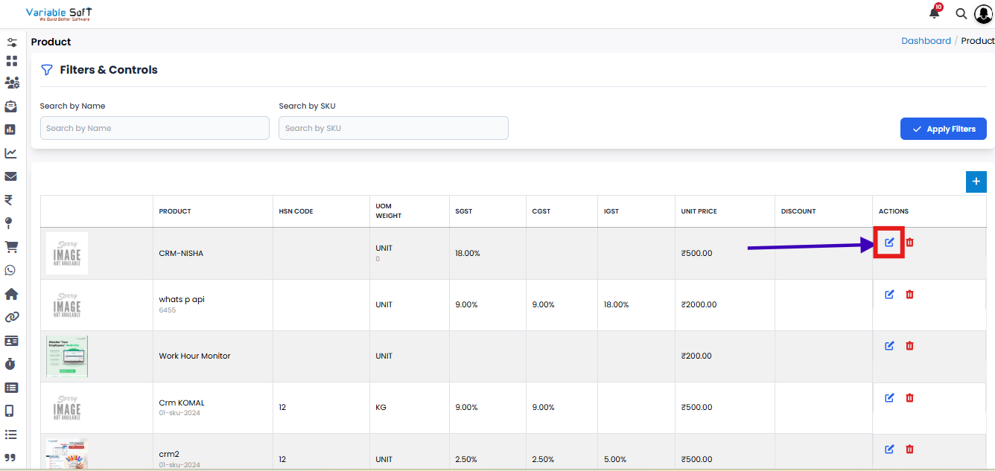The height and width of the screenshot is (471, 995).
Task: Open the notifications bell icon
Action: point(934,13)
